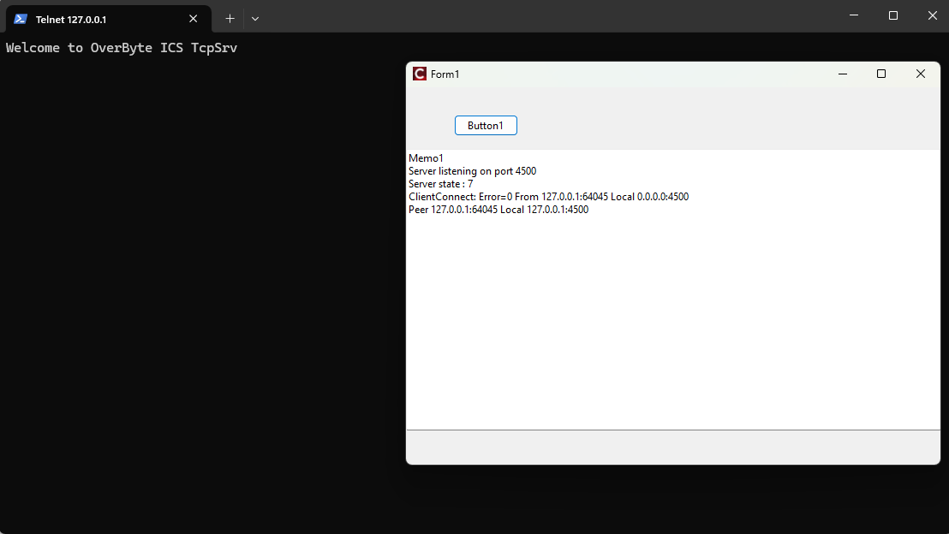This screenshot has width=949, height=534.
Task: Close the terminal window
Action: coord(932,15)
